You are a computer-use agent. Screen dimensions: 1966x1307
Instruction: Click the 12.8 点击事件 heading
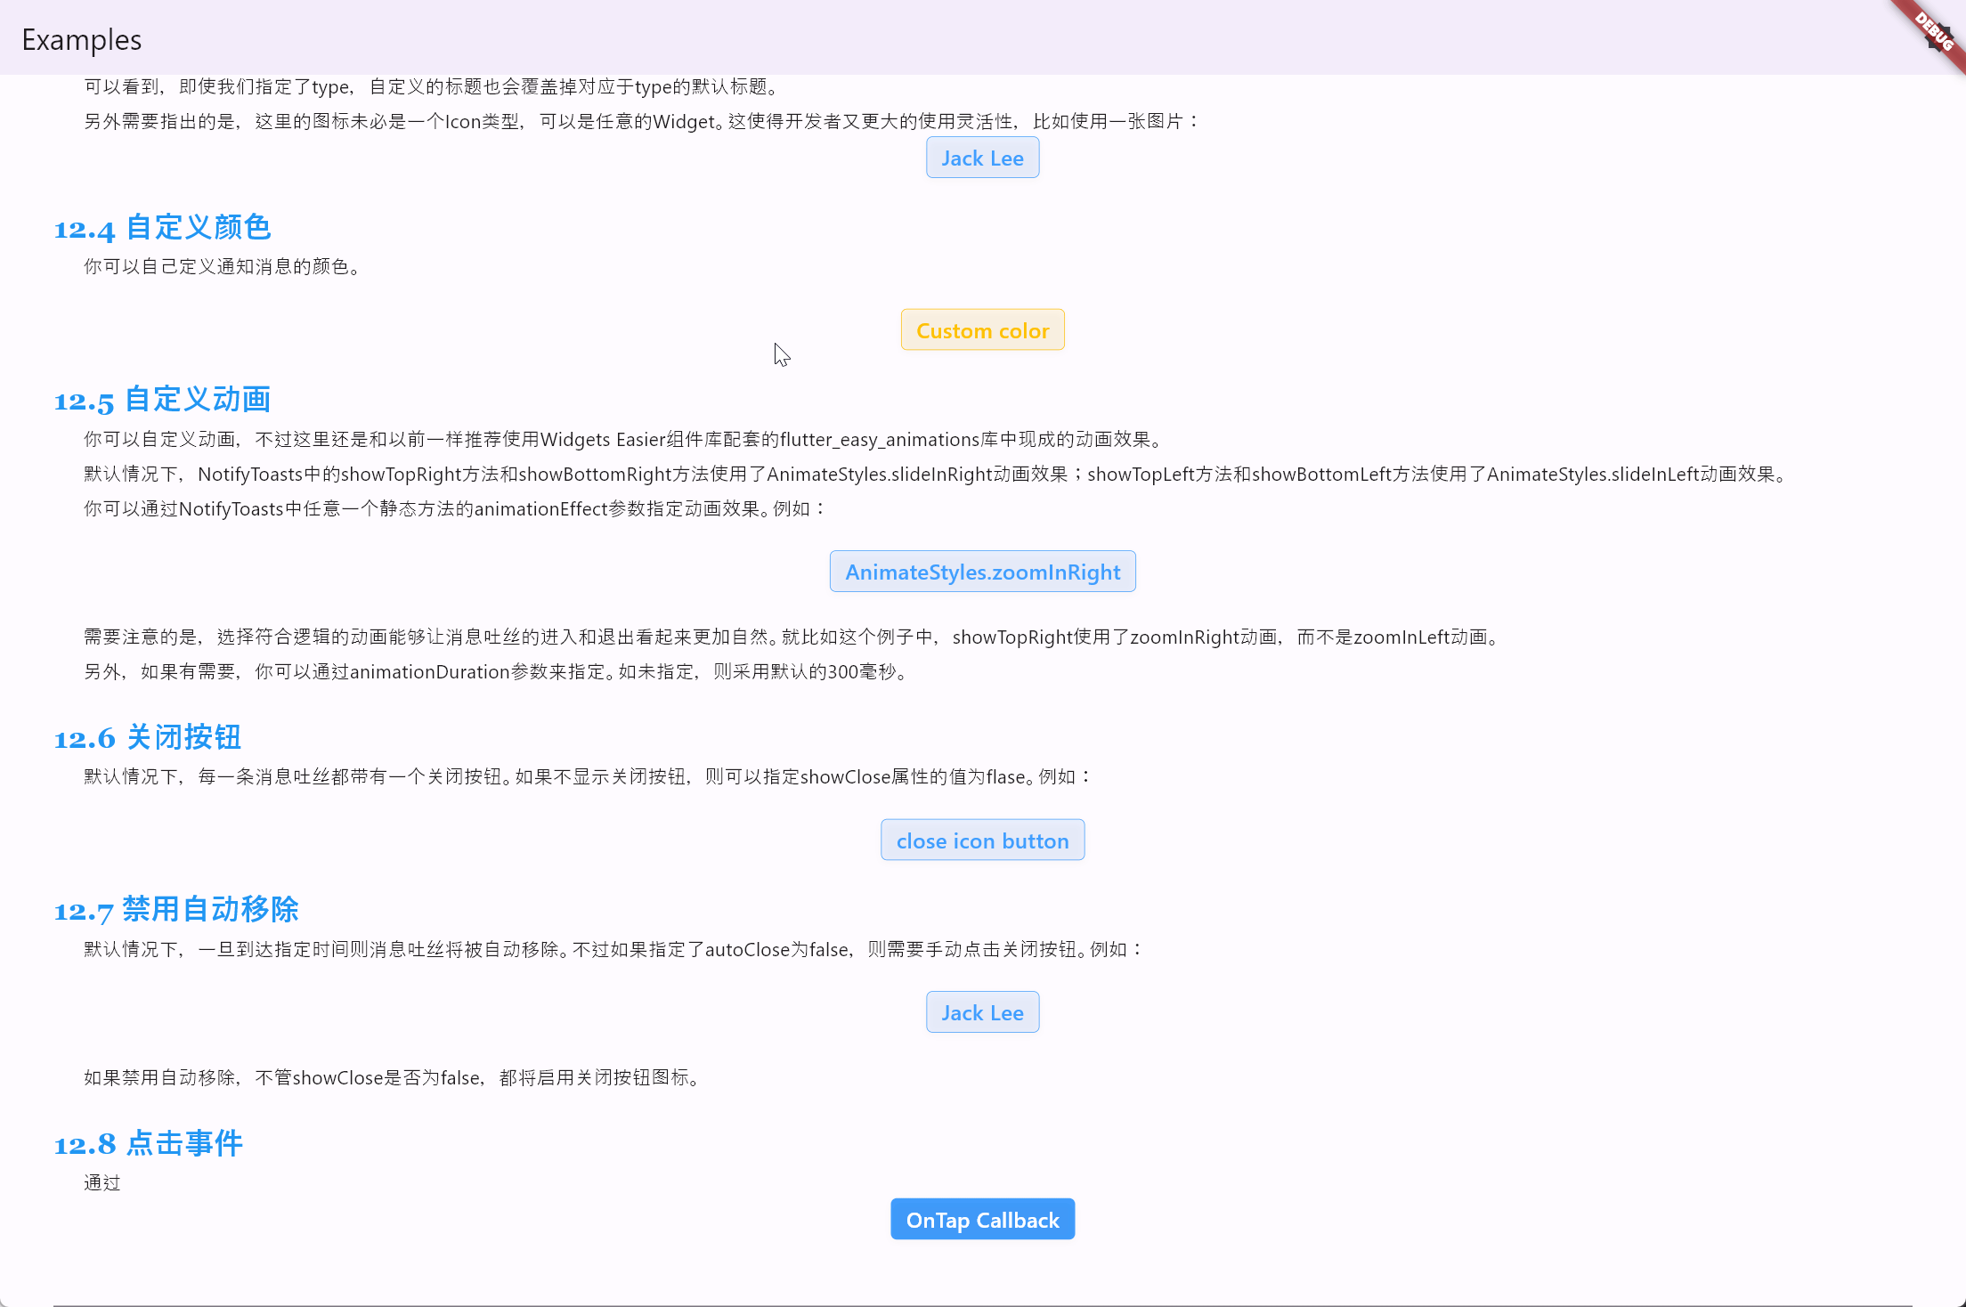[148, 1144]
